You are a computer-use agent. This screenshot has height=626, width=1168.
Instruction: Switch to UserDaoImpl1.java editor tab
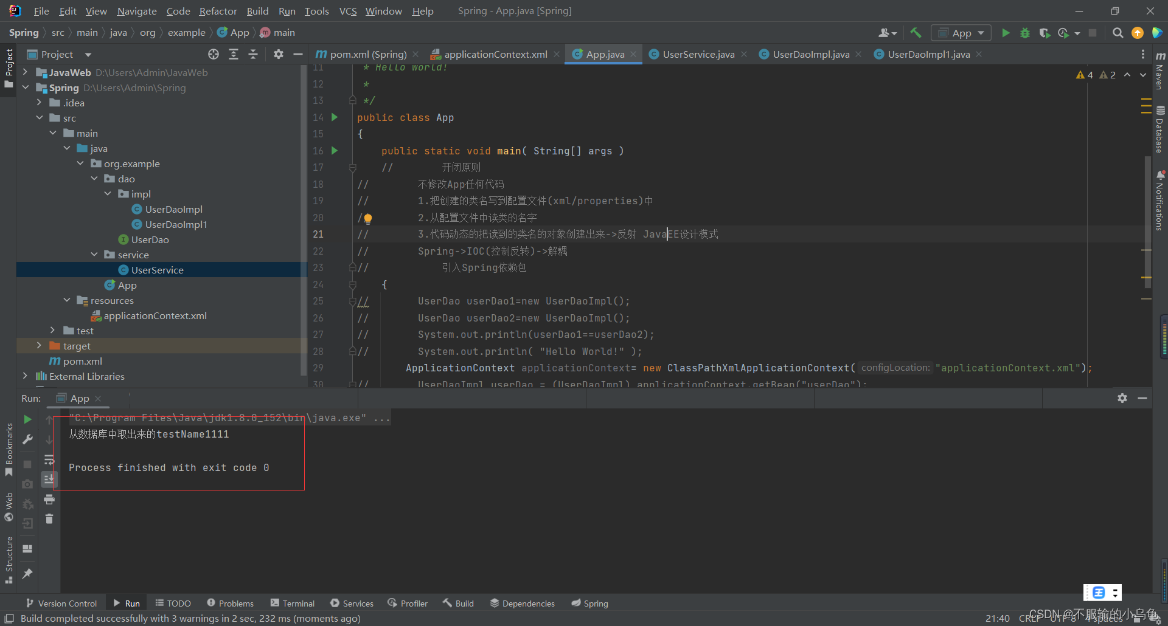click(x=928, y=54)
